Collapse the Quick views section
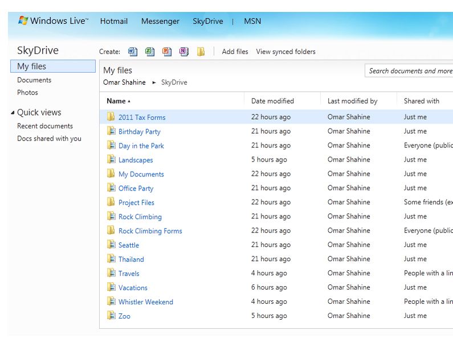Screen dimensions: 453x339 click(13, 113)
